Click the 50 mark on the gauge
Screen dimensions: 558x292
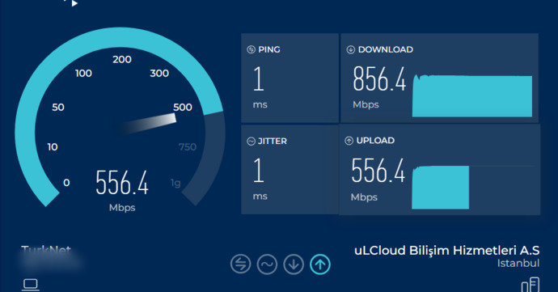58,108
